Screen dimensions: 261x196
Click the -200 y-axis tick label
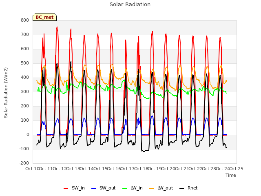[24, 163]
